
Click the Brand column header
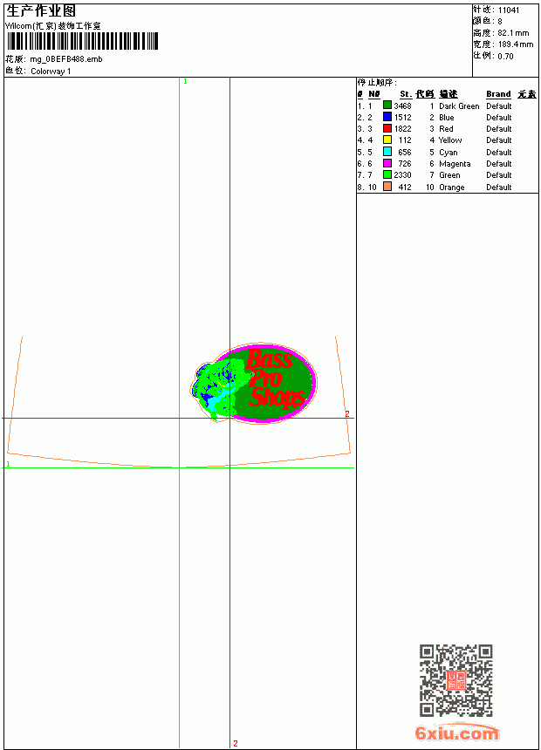tap(498, 94)
